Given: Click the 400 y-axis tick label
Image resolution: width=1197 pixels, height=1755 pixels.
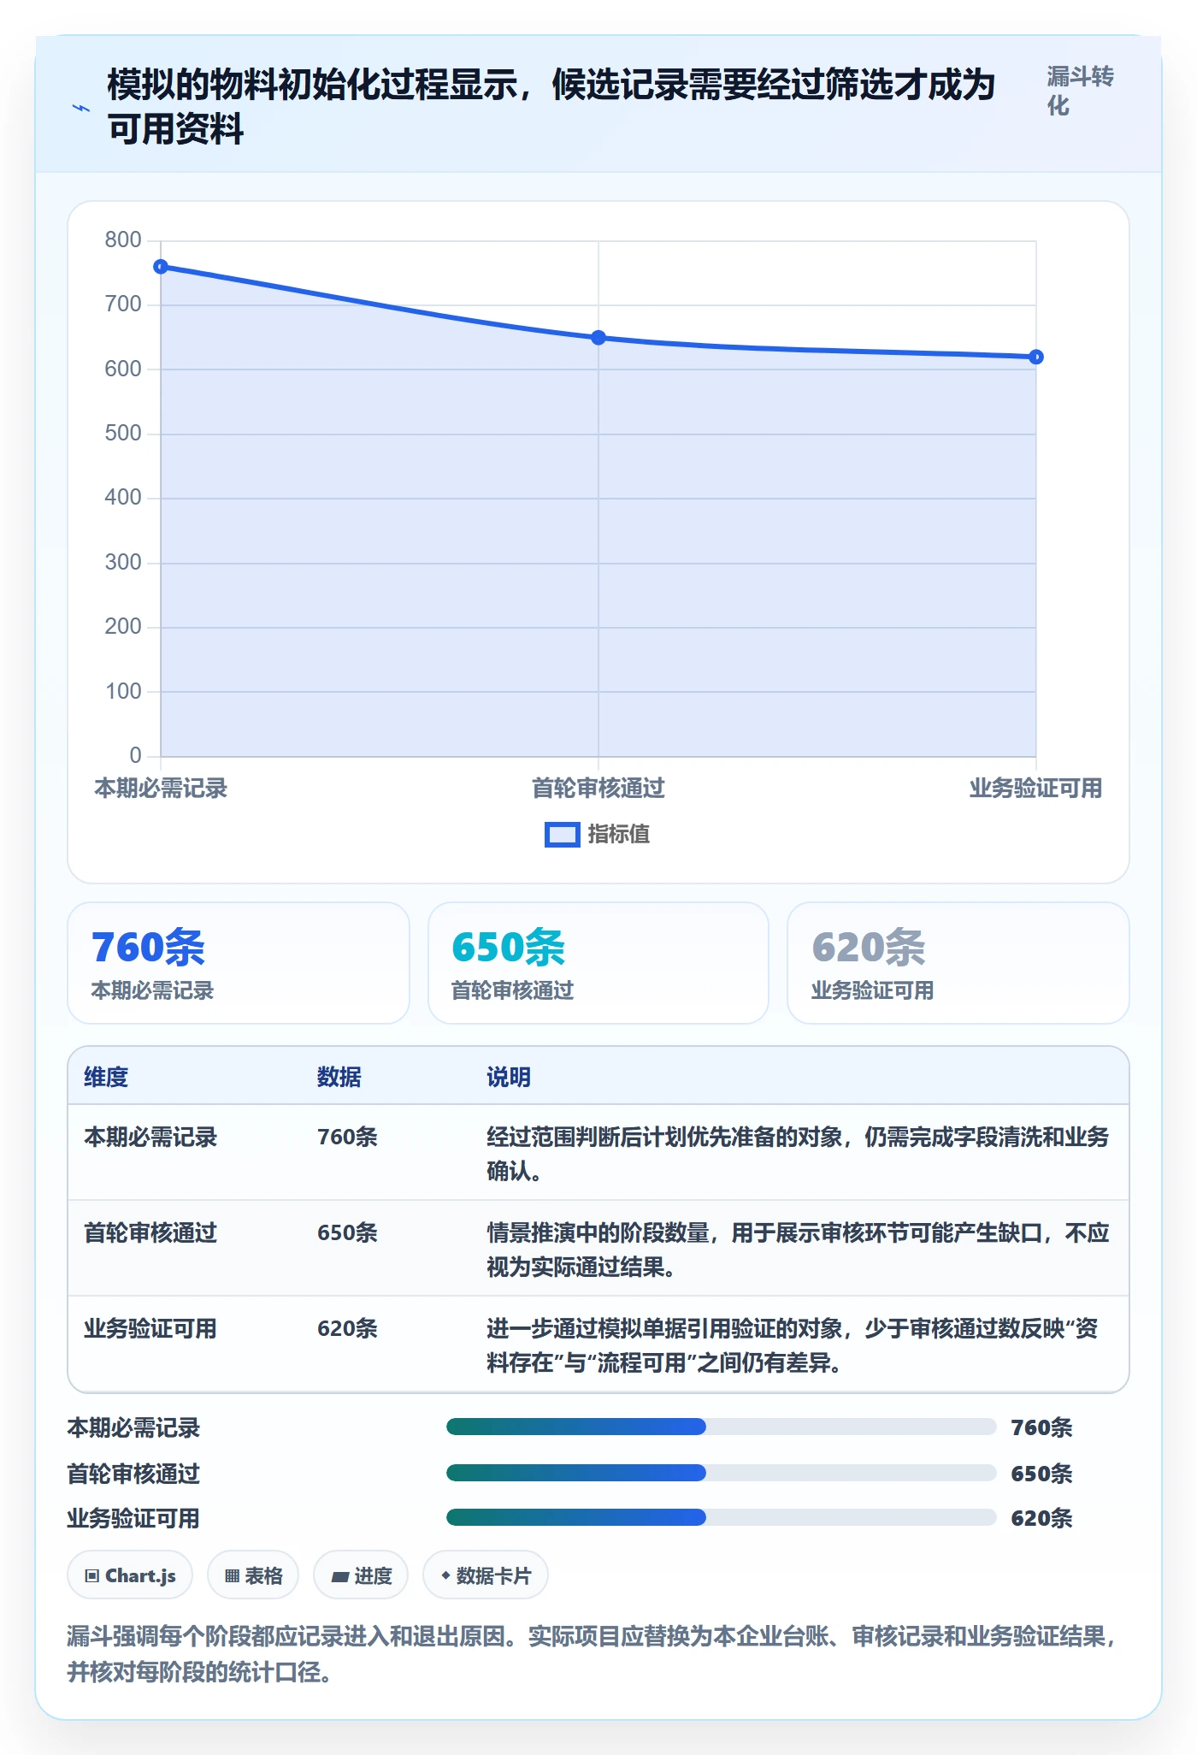Looking at the screenshot, I should pyautogui.click(x=123, y=498).
